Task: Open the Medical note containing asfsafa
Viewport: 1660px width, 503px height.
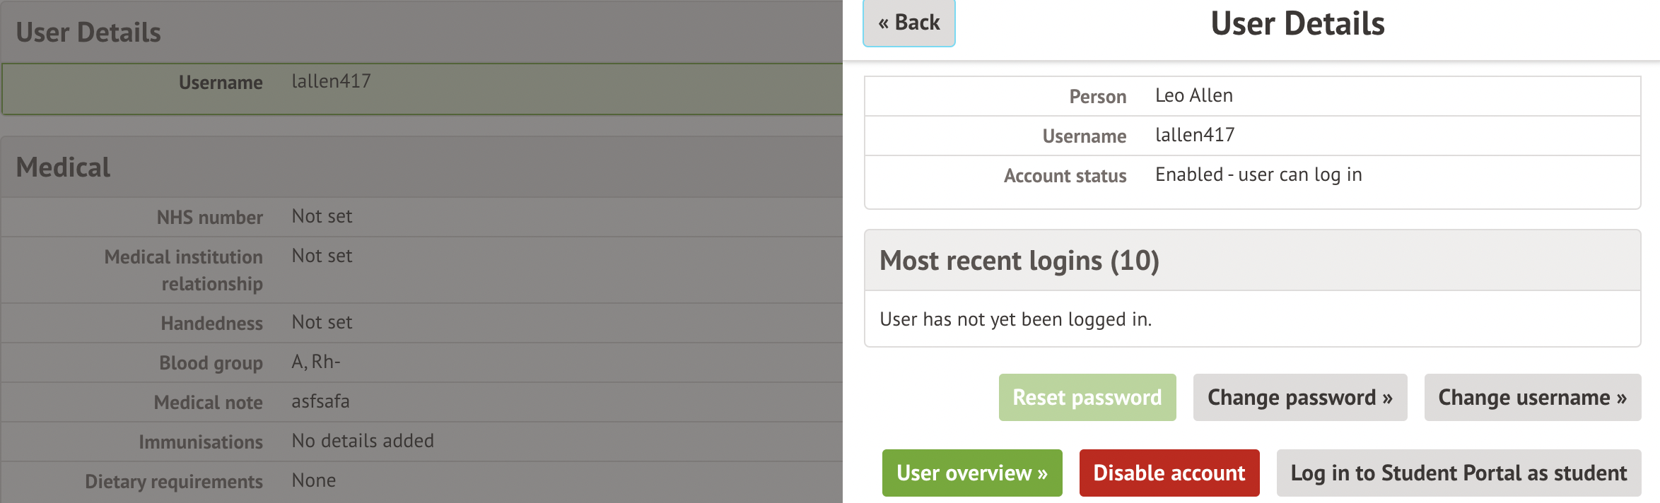Action: (421, 401)
